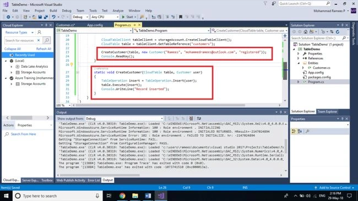Switch to the Error List tab
This screenshot has width=358, height=201.
point(94,180)
